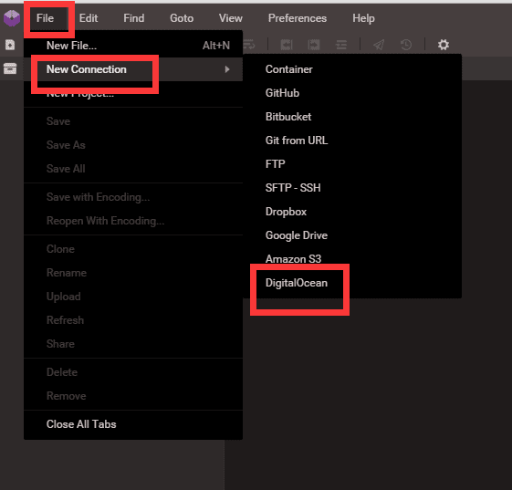This screenshot has width=512, height=490.
Task: Click Save in the File menu
Action: point(133,121)
